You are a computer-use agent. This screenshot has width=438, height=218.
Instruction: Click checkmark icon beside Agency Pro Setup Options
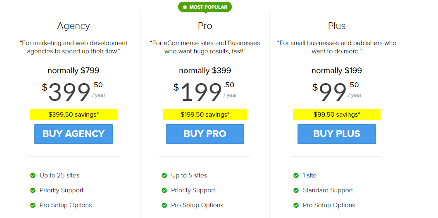(33, 205)
